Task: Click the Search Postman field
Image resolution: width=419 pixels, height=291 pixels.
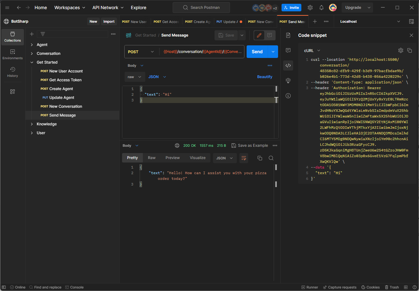Action: tap(201, 8)
